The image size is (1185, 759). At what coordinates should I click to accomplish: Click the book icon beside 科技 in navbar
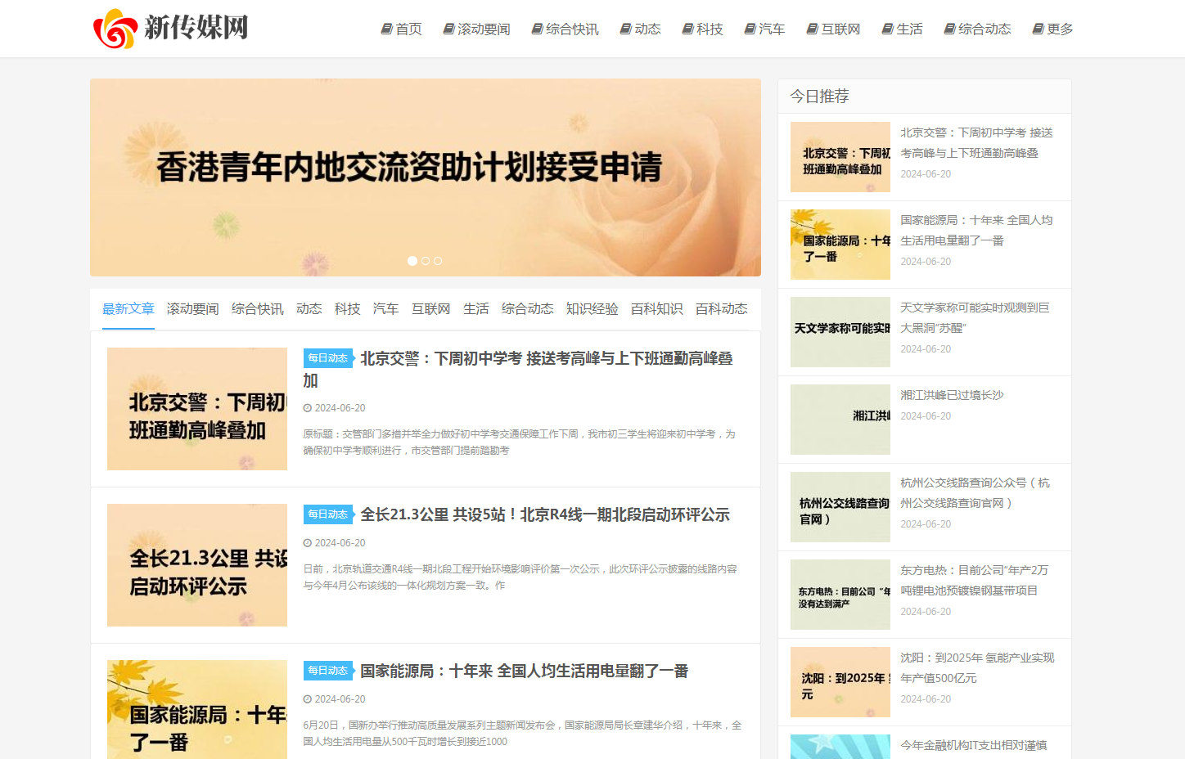click(687, 29)
